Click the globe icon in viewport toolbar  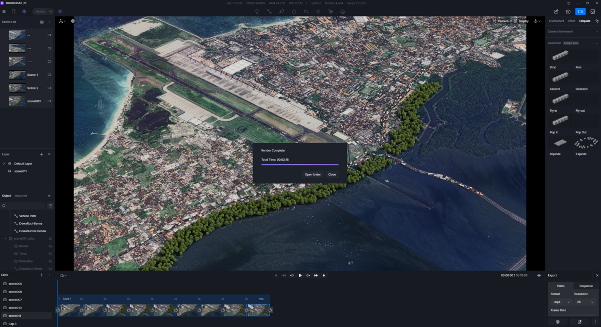point(73,21)
